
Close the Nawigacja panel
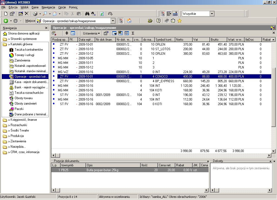coord(46,28)
